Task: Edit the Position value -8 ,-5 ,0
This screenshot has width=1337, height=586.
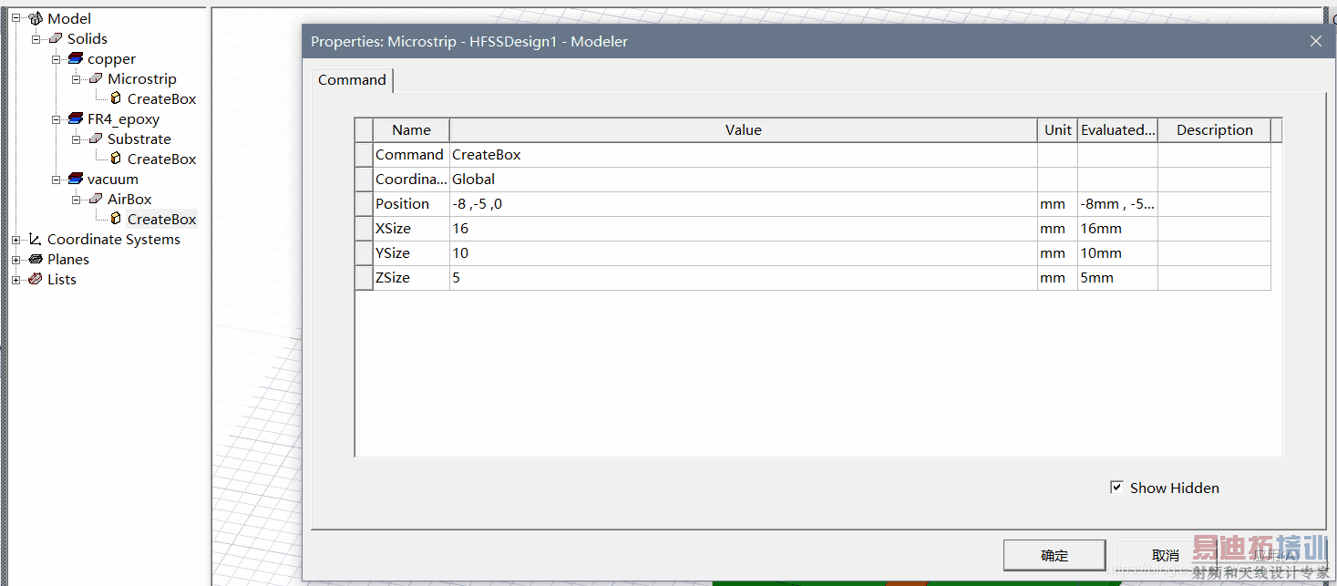Action: coord(744,204)
